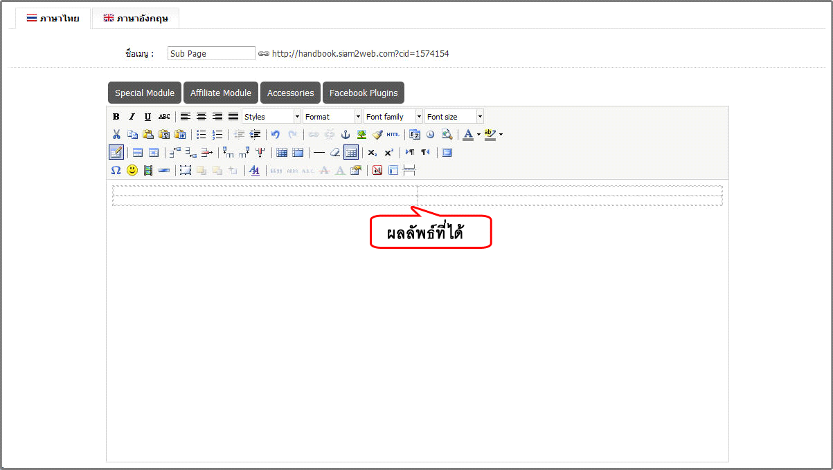Viewport: 833px width, 470px height.
Task: Cut selection with the scissors icon
Action: point(116,135)
